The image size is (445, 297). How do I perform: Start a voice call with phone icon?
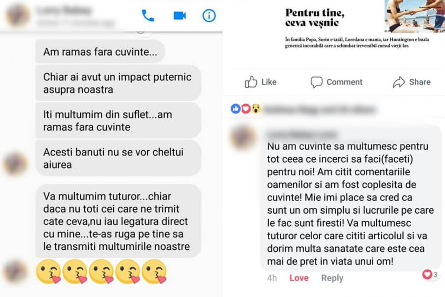coord(148,16)
